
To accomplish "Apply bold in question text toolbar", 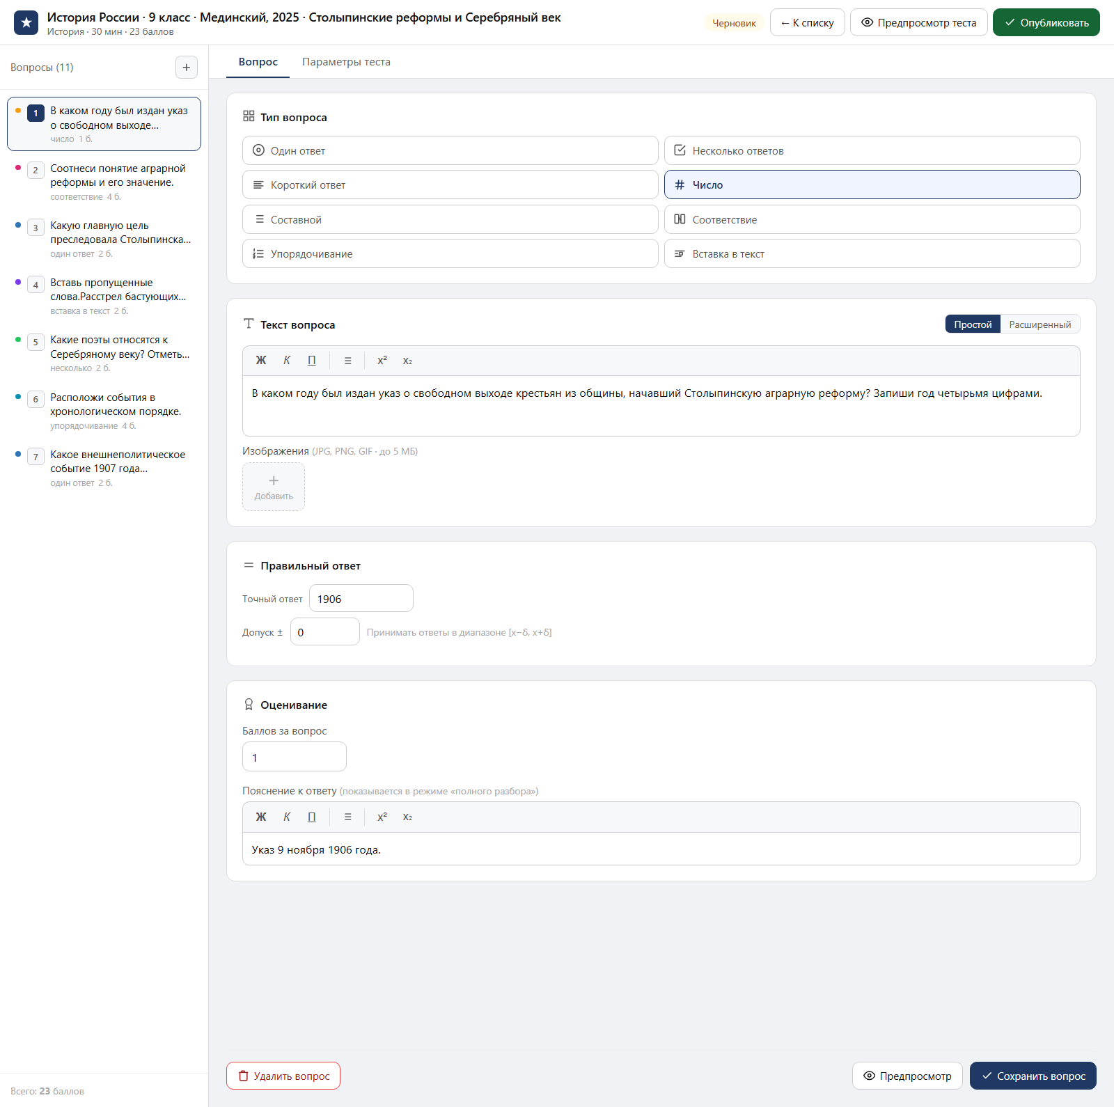I will pos(261,361).
